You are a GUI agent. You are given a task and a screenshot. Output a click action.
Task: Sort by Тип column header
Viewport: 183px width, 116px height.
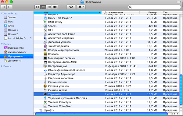(170, 12)
